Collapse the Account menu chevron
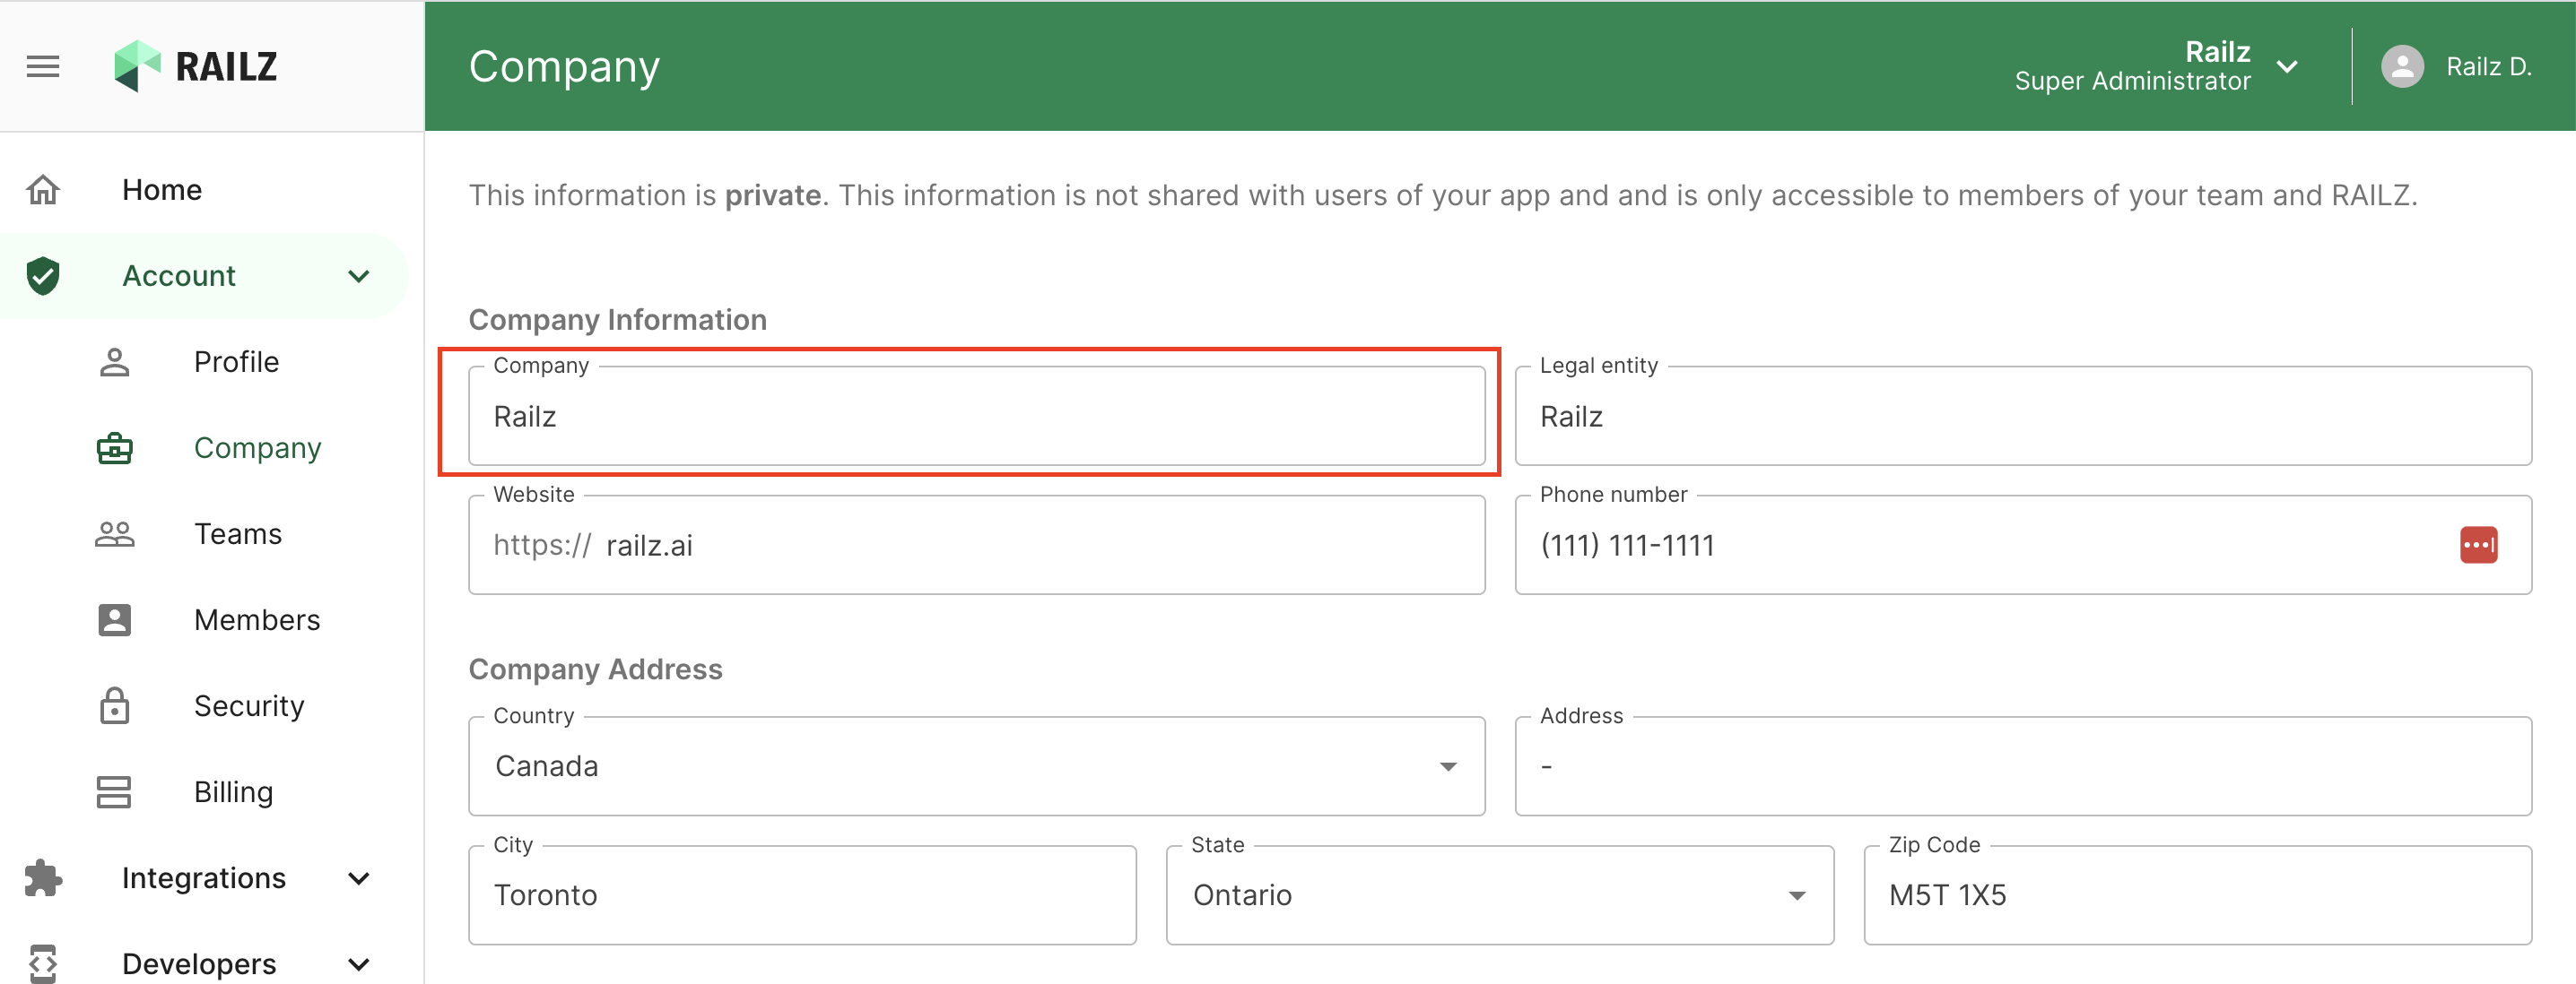The height and width of the screenshot is (984, 2576). point(359,276)
